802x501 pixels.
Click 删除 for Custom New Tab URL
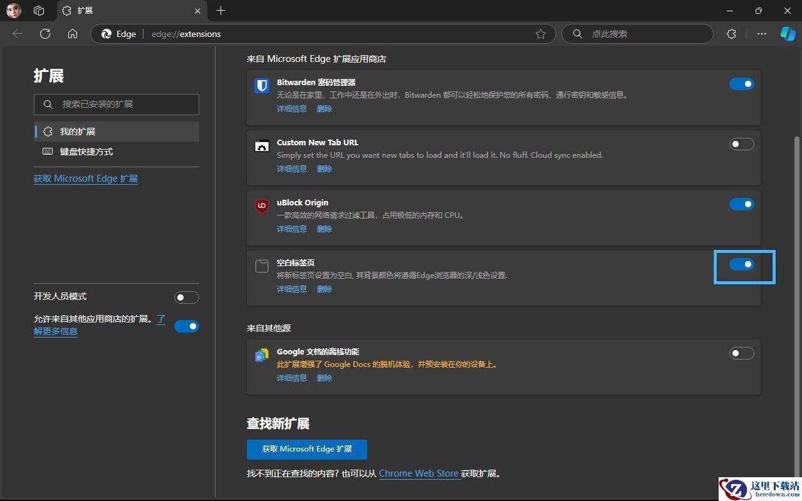[325, 168]
